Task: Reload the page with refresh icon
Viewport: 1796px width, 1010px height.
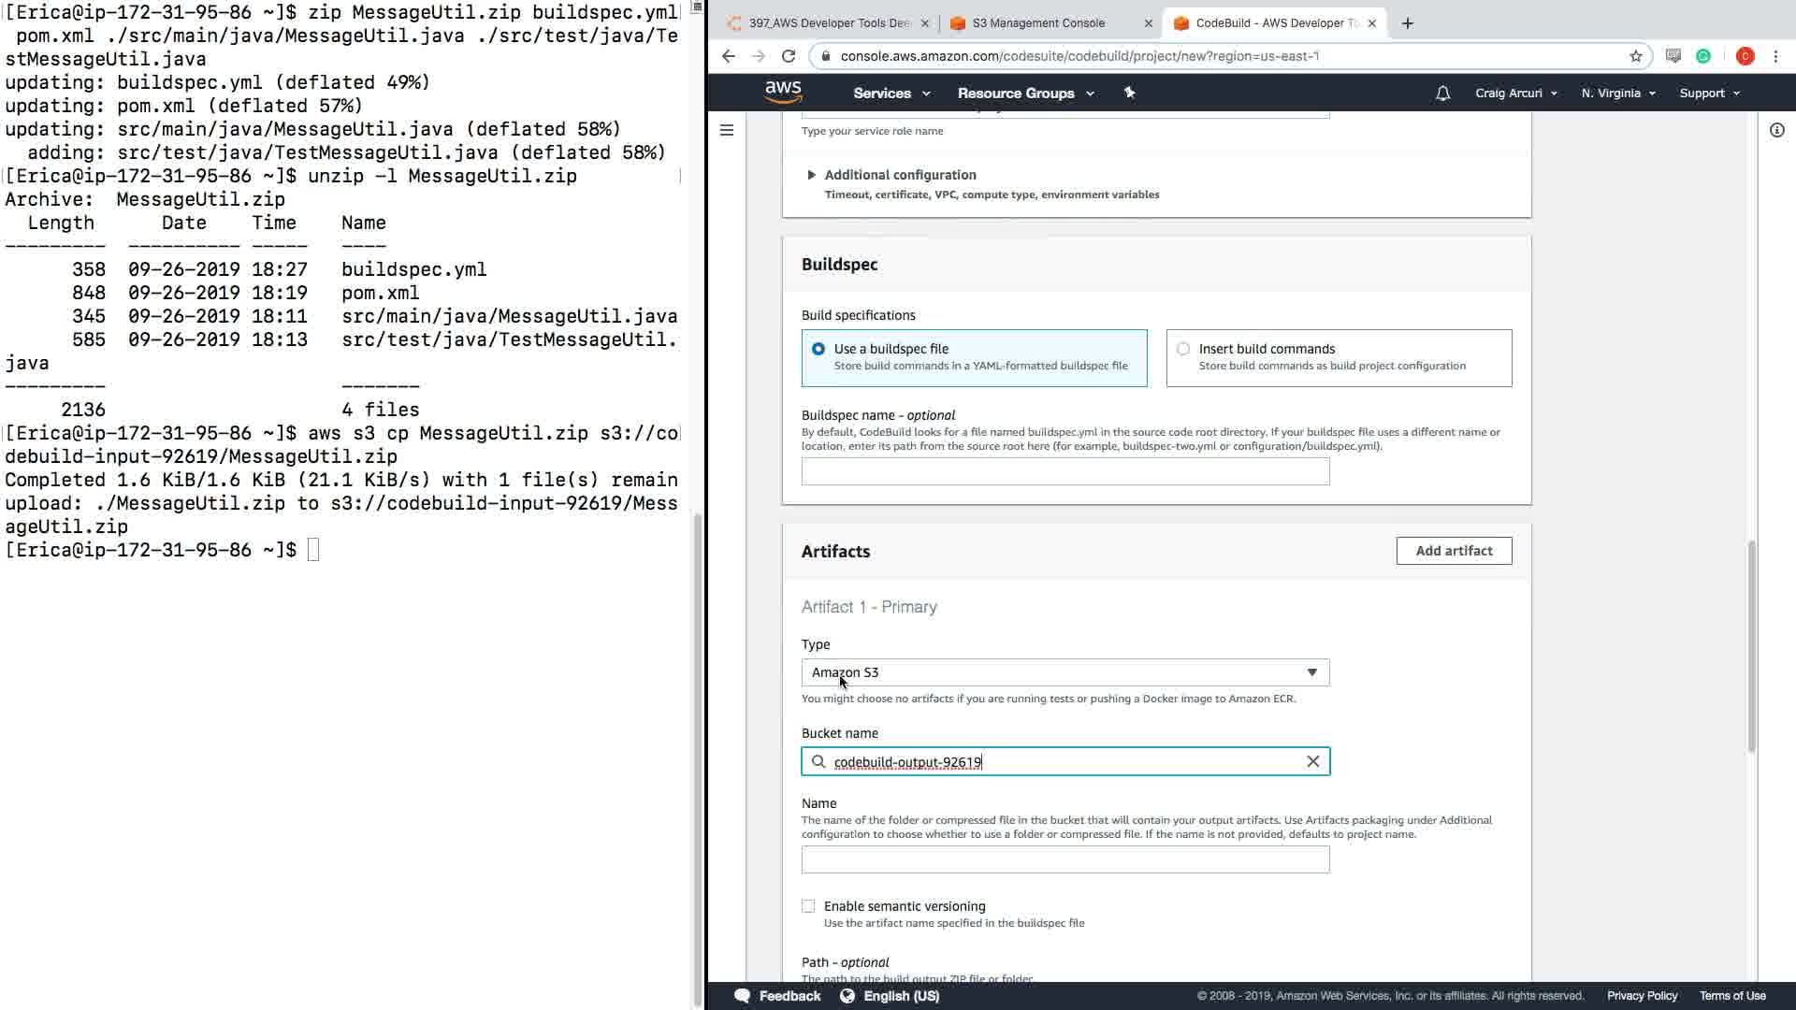Action: (789, 56)
